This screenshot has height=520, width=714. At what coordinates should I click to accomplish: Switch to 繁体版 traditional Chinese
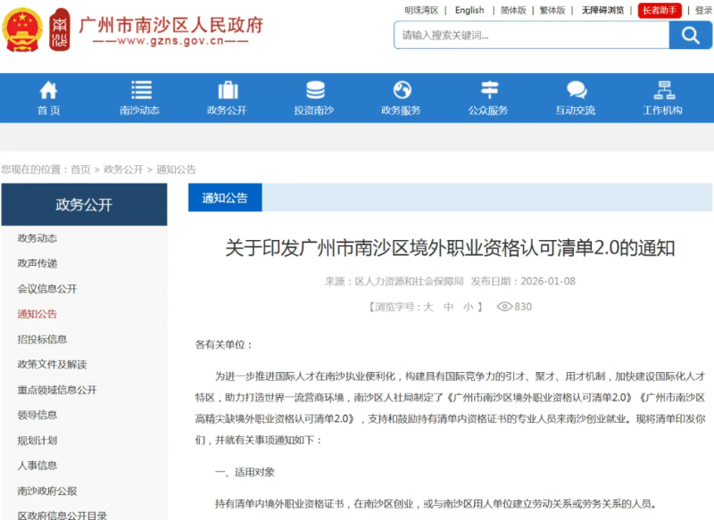[x=552, y=11]
